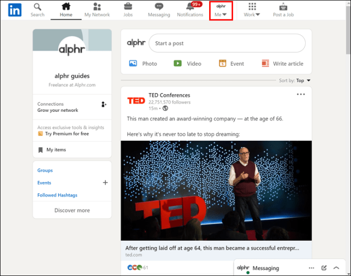Click the Messaging panel title bar
Viewport: 351px width, 276px height.
289,267
